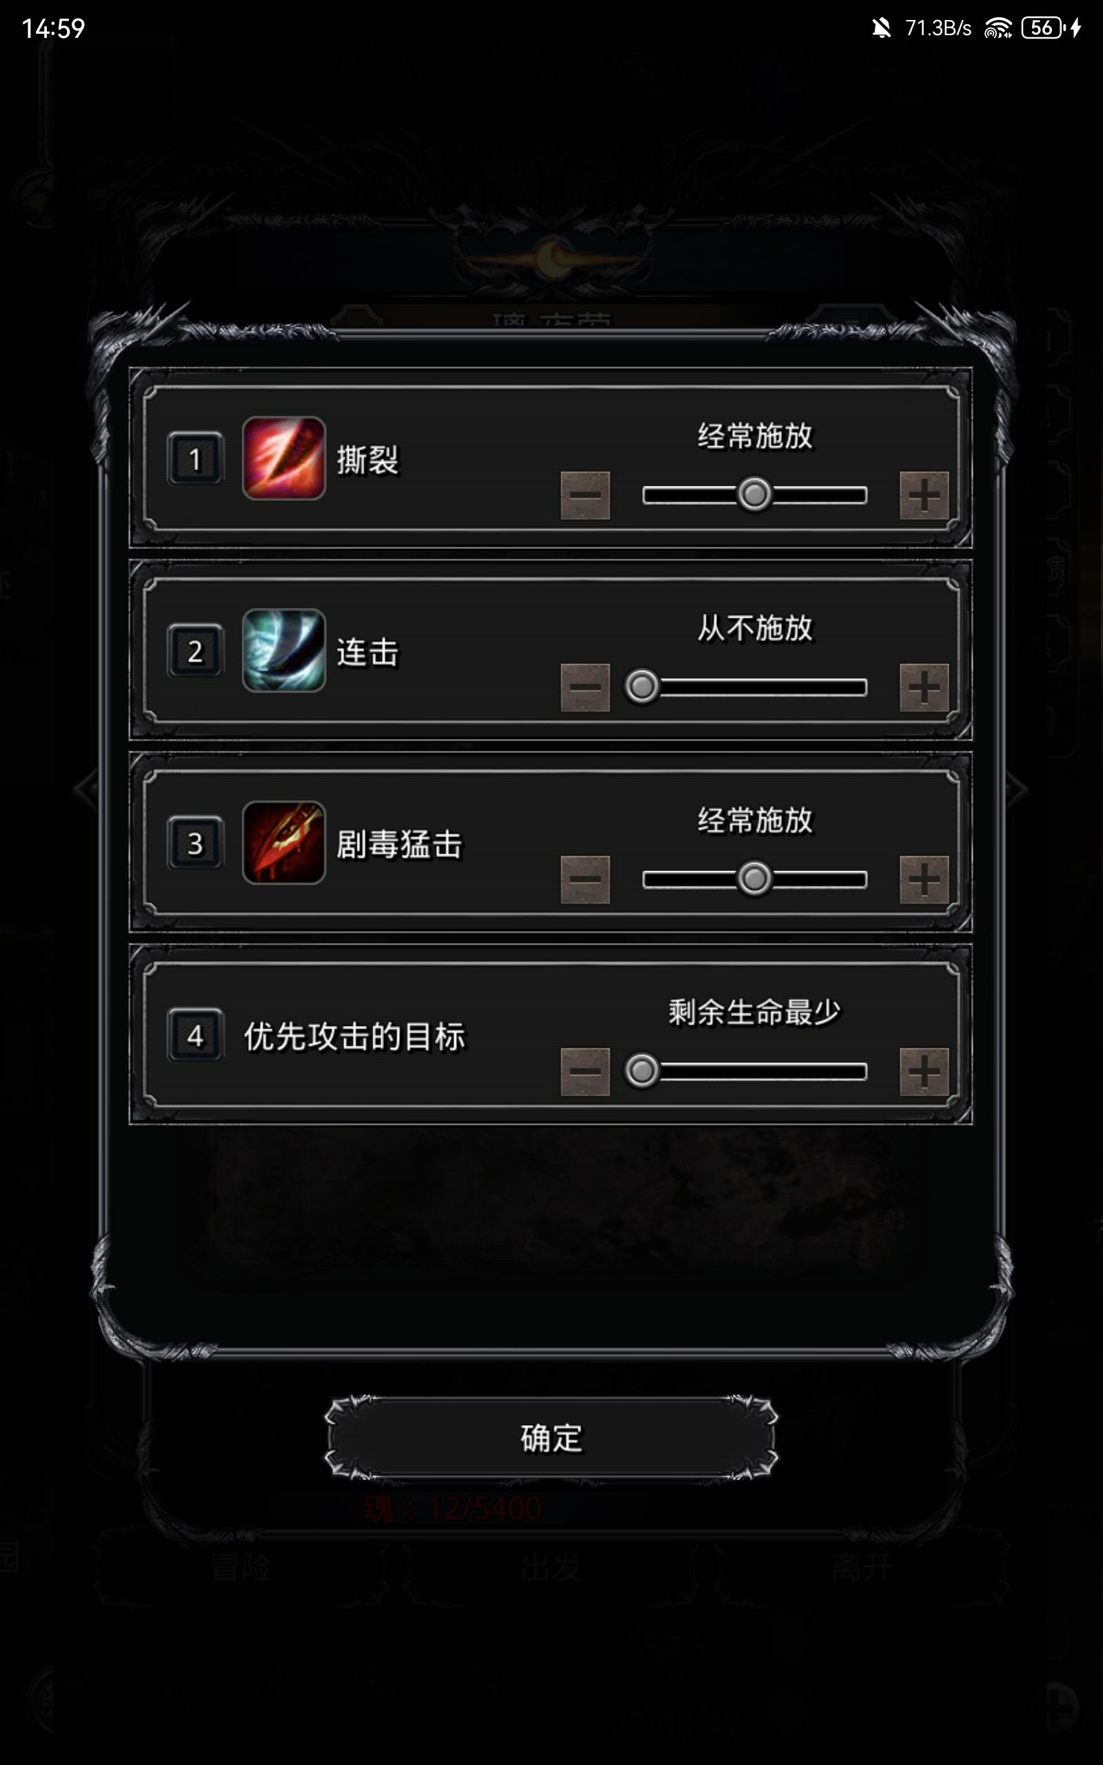Tap the muted notification bell icon
This screenshot has width=1103, height=1765.
(881, 28)
